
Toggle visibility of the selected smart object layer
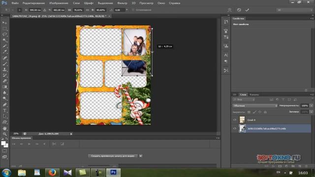tap(235, 128)
